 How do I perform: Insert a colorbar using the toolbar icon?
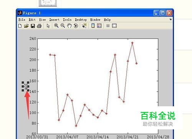coord(93,26)
